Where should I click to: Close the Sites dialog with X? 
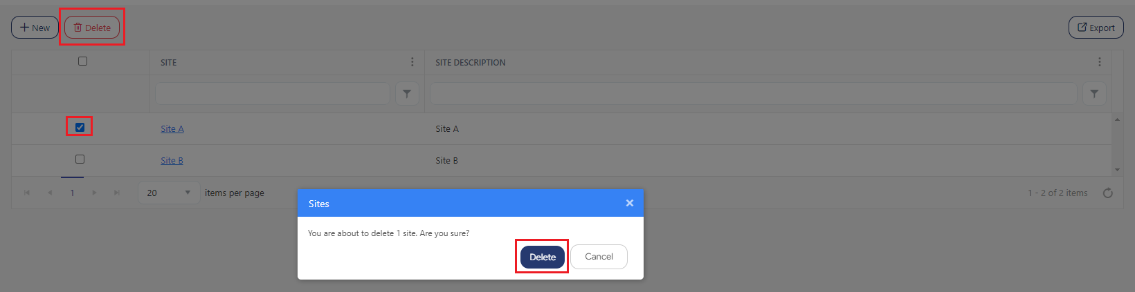(629, 203)
